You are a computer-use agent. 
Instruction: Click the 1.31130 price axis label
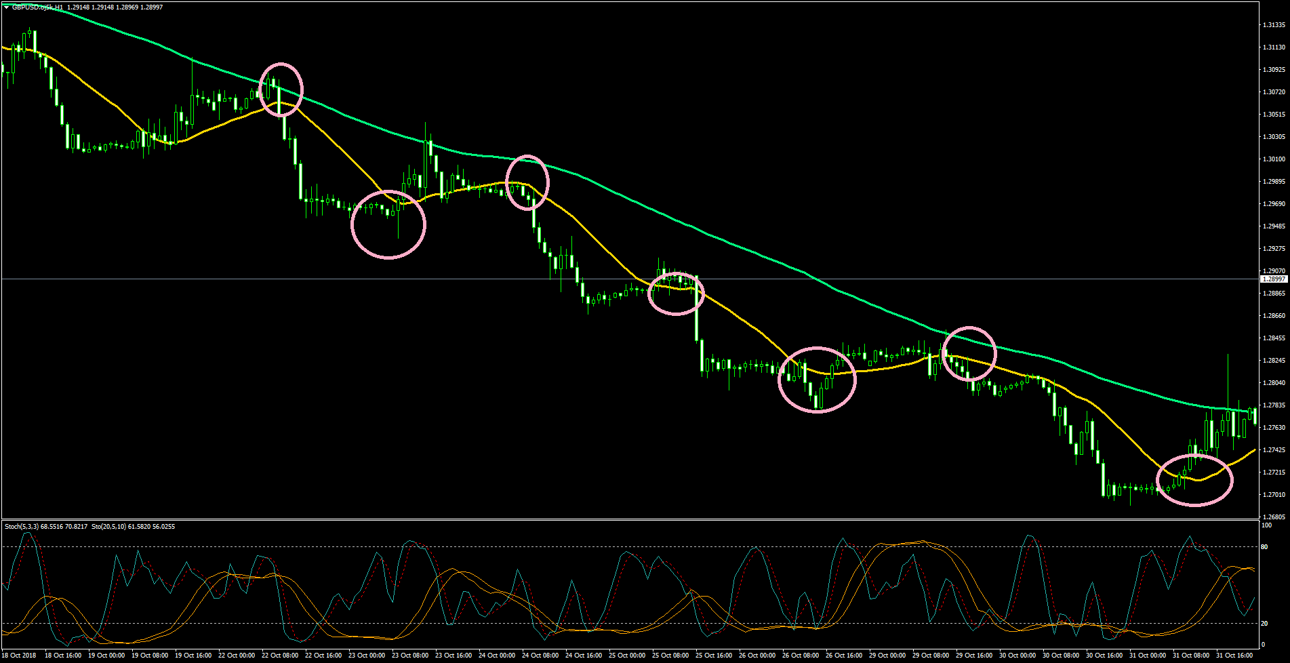pos(1274,47)
